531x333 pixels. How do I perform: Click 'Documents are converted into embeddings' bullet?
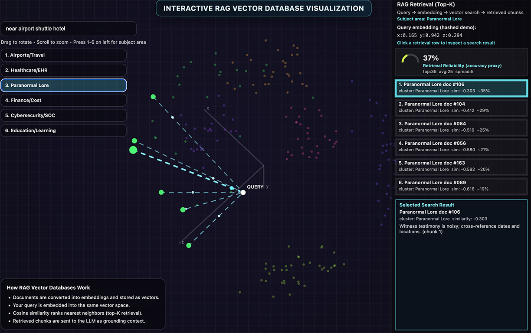coord(86,297)
